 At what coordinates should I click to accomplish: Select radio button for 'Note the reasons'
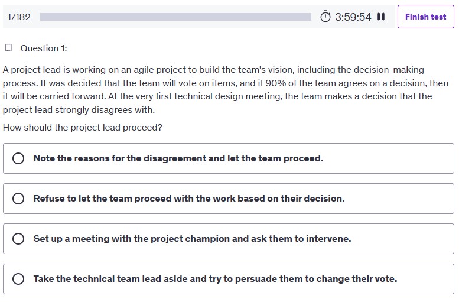point(18,158)
